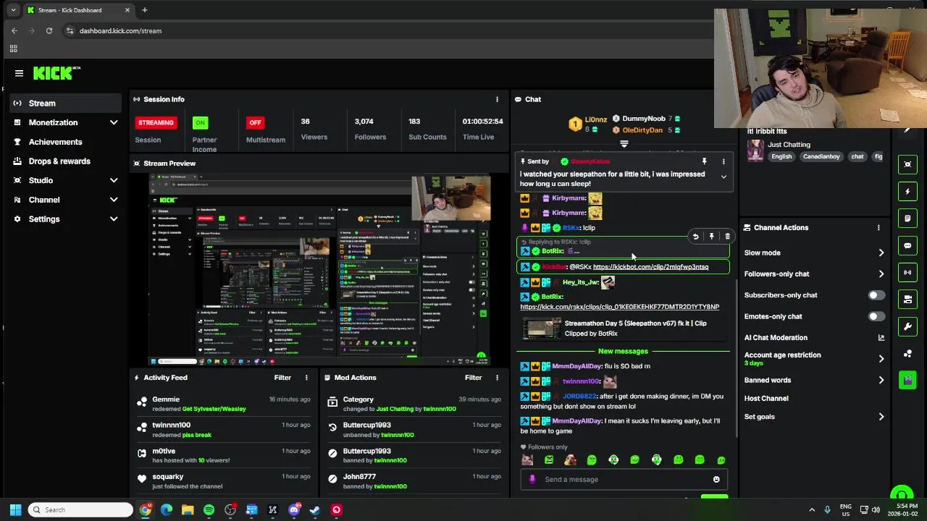Open Mod Actions Filter
This screenshot has width=927, height=521.
(x=473, y=378)
